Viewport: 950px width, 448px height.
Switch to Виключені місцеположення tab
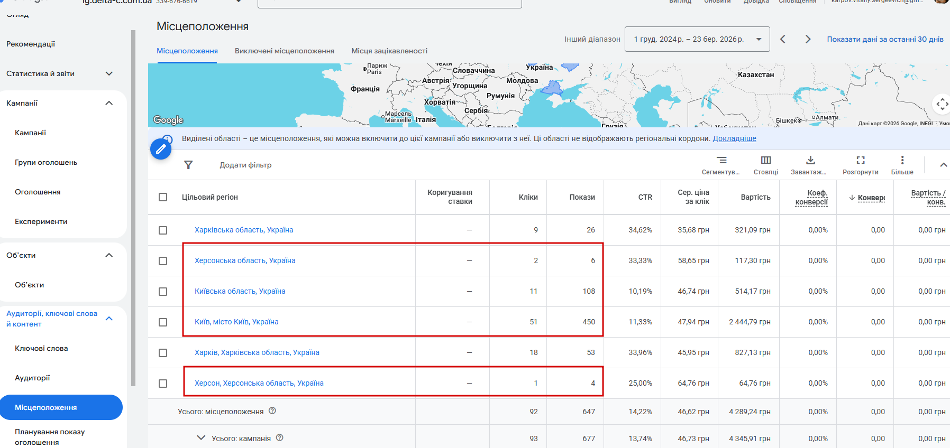tap(284, 51)
